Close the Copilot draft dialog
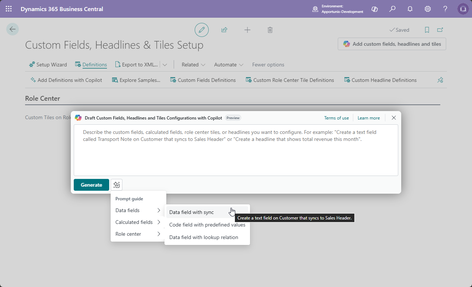Screen dimensions: 472x287 point(394,118)
